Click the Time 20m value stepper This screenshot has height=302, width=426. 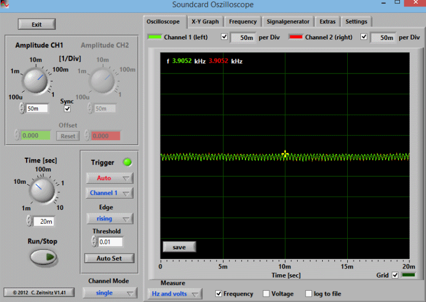pyautogui.click(x=29, y=221)
